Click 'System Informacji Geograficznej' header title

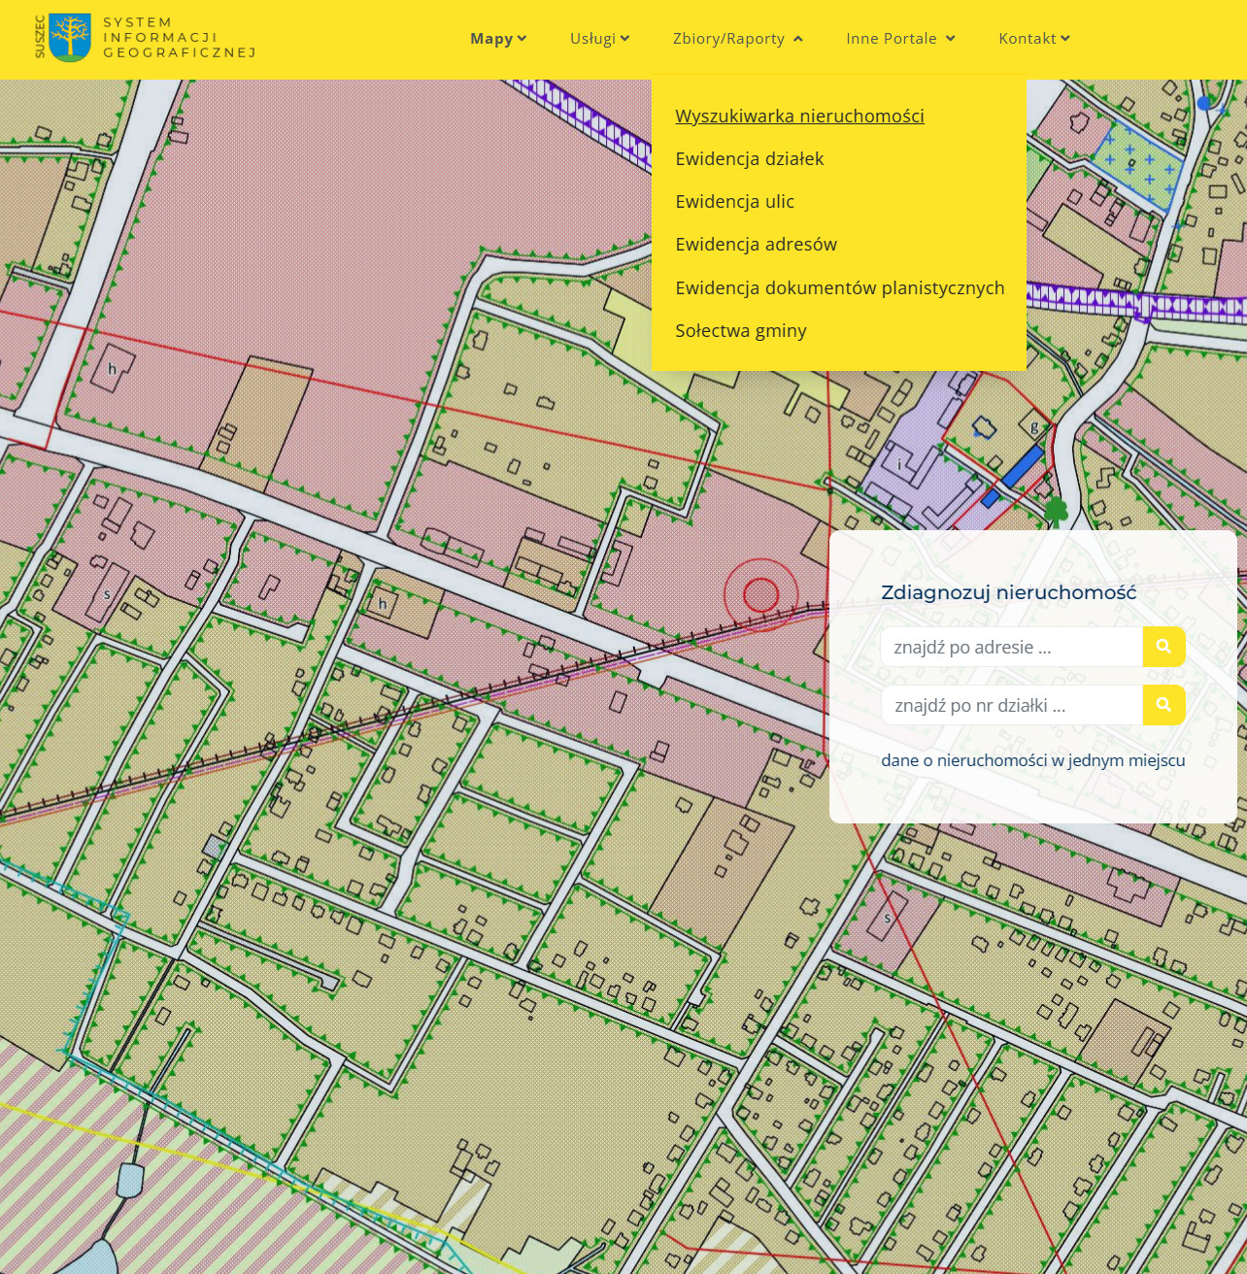coord(180,38)
